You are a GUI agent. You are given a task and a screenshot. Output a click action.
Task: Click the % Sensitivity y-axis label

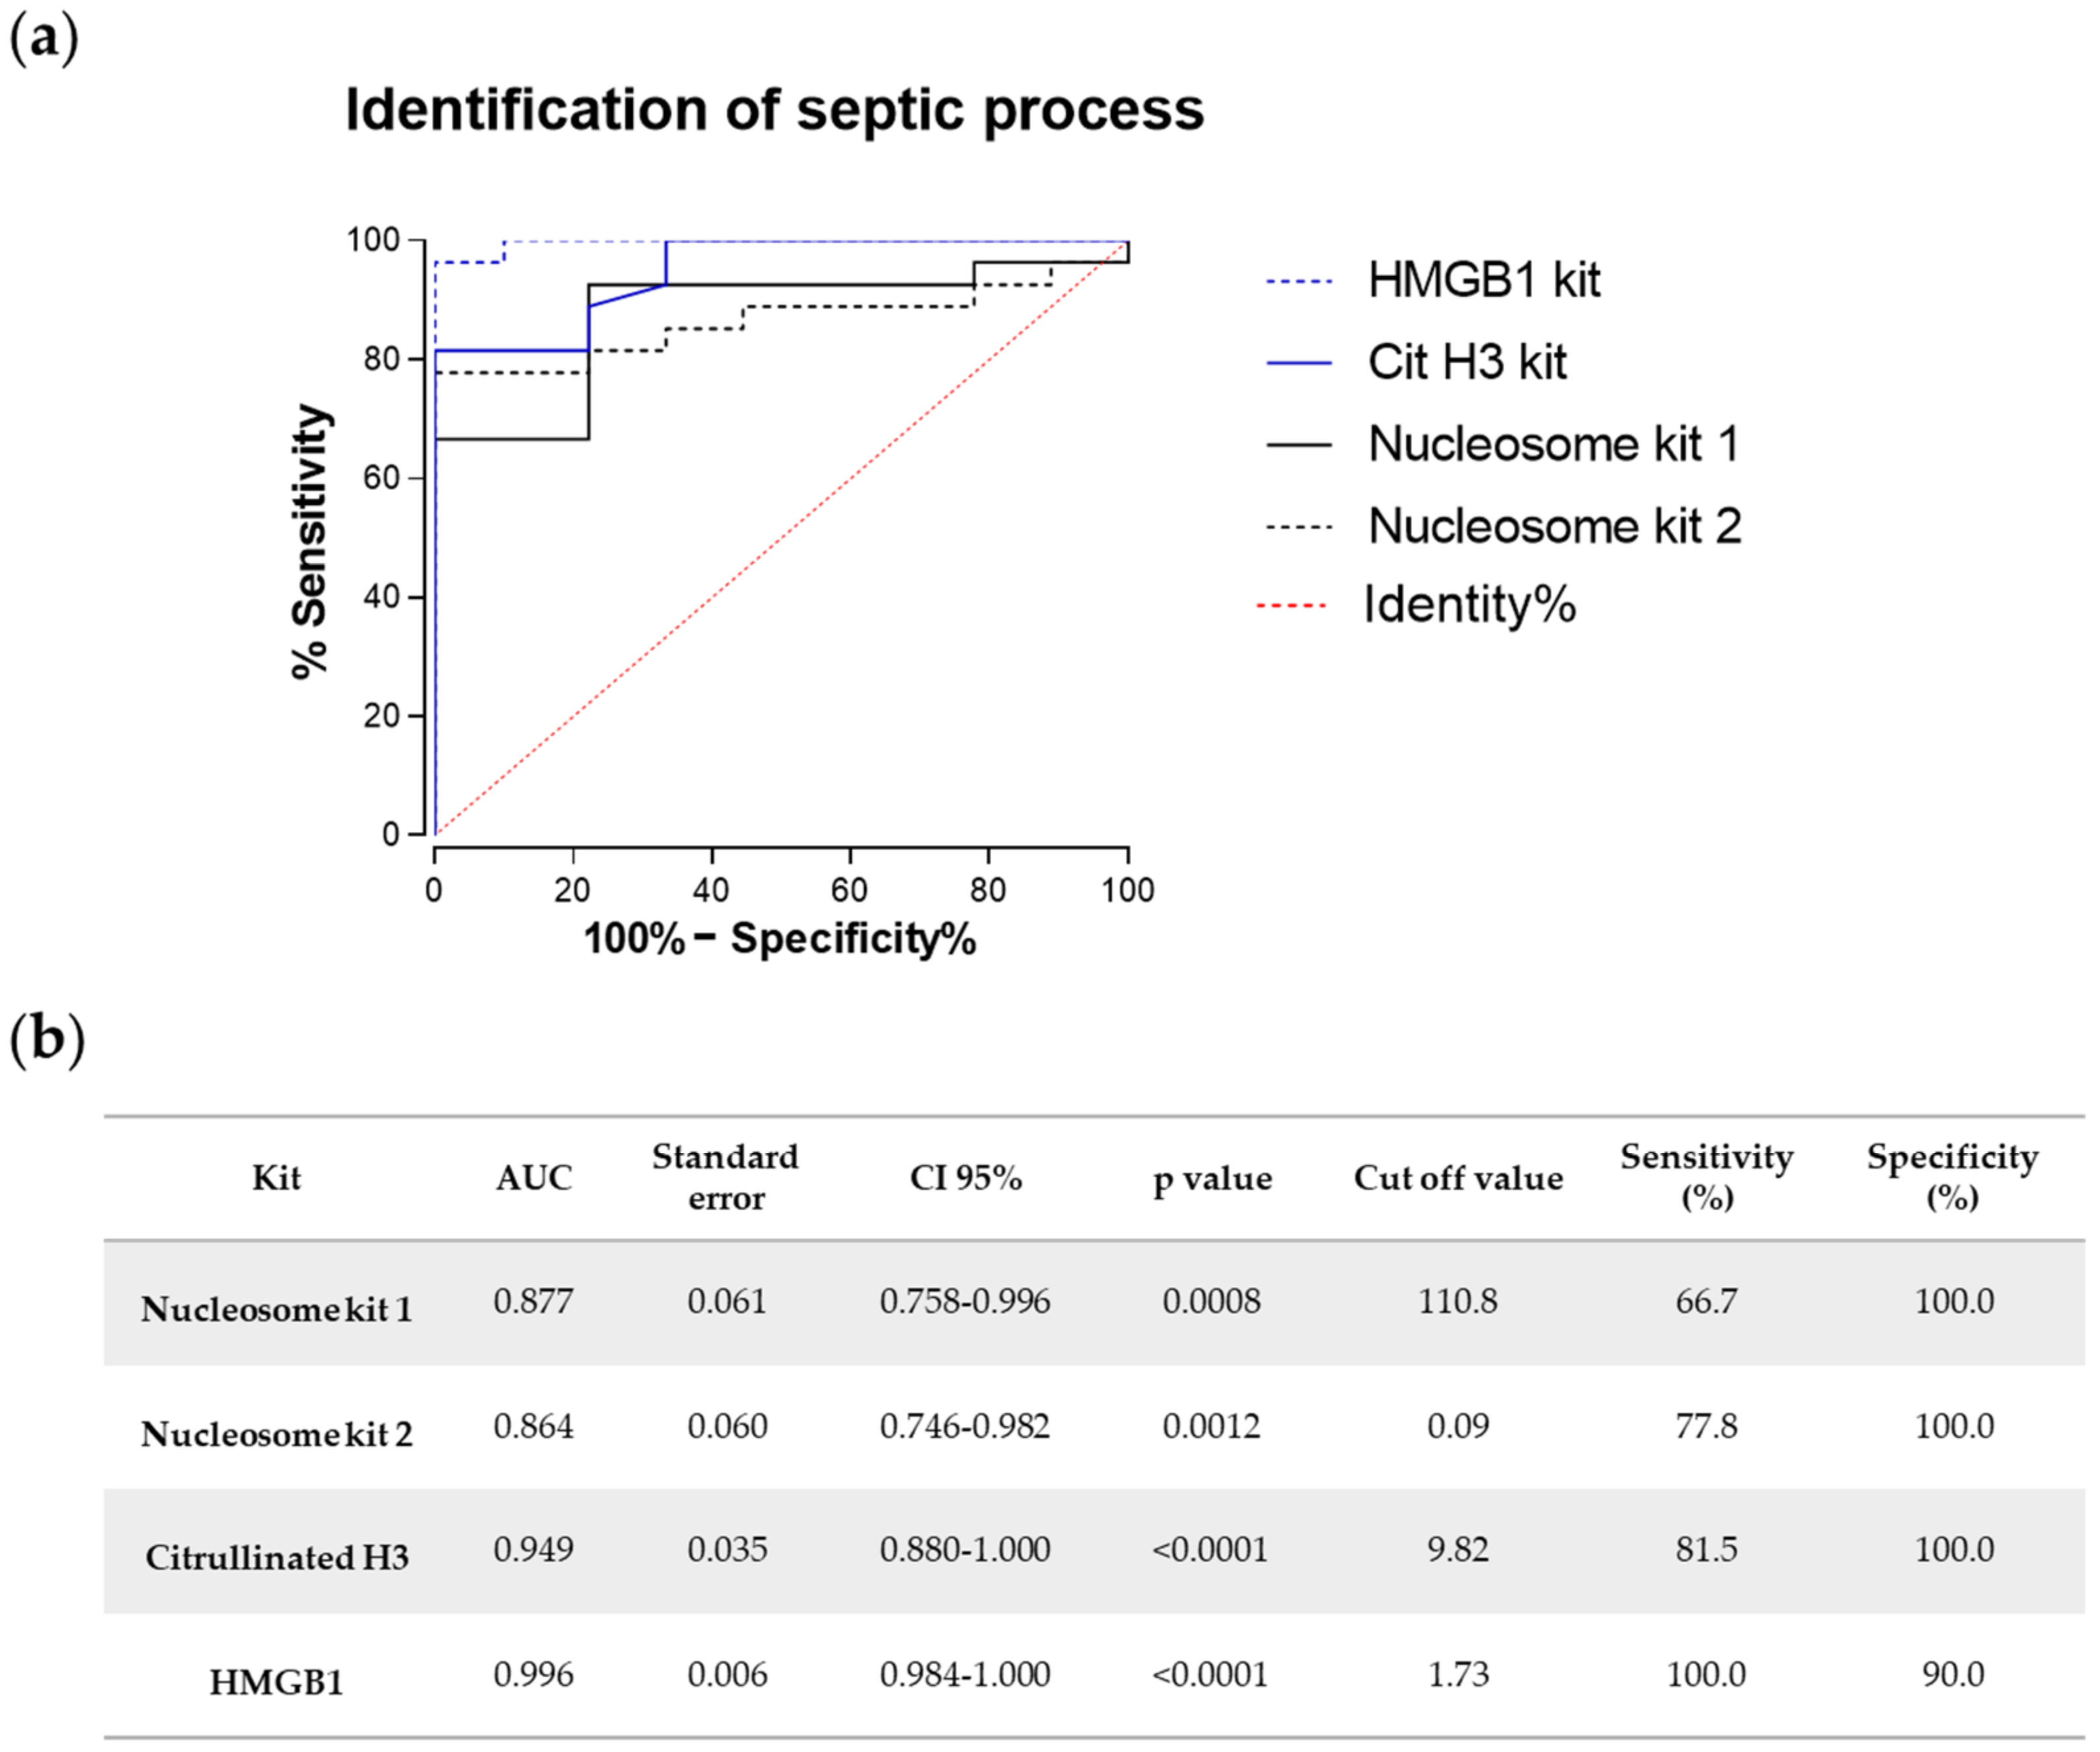309,541
